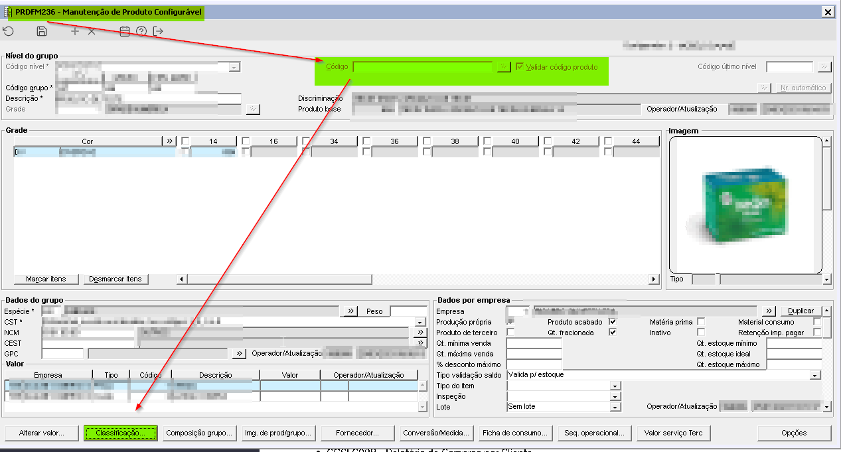Click into the Peso input field
841x452 pixels.
click(408, 311)
